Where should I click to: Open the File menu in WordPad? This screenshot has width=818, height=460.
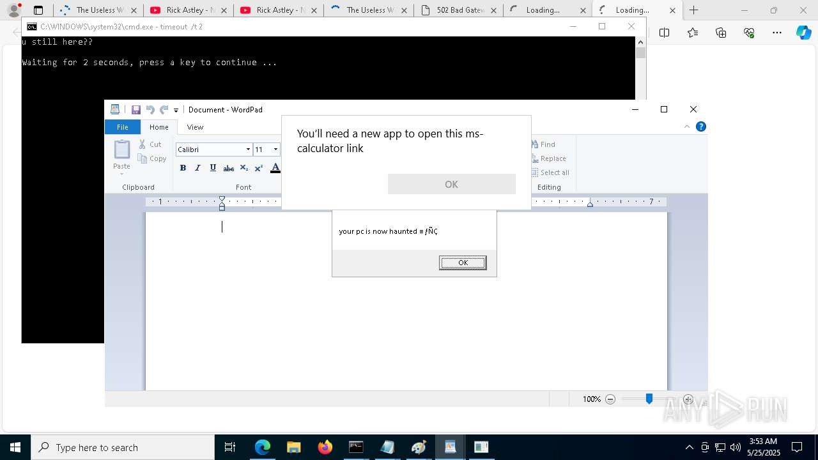click(x=122, y=127)
